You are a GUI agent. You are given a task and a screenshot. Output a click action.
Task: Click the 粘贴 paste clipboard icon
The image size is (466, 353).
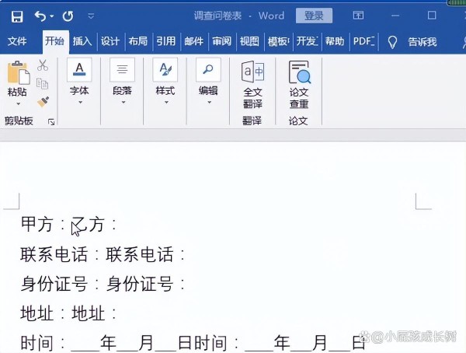(x=18, y=72)
